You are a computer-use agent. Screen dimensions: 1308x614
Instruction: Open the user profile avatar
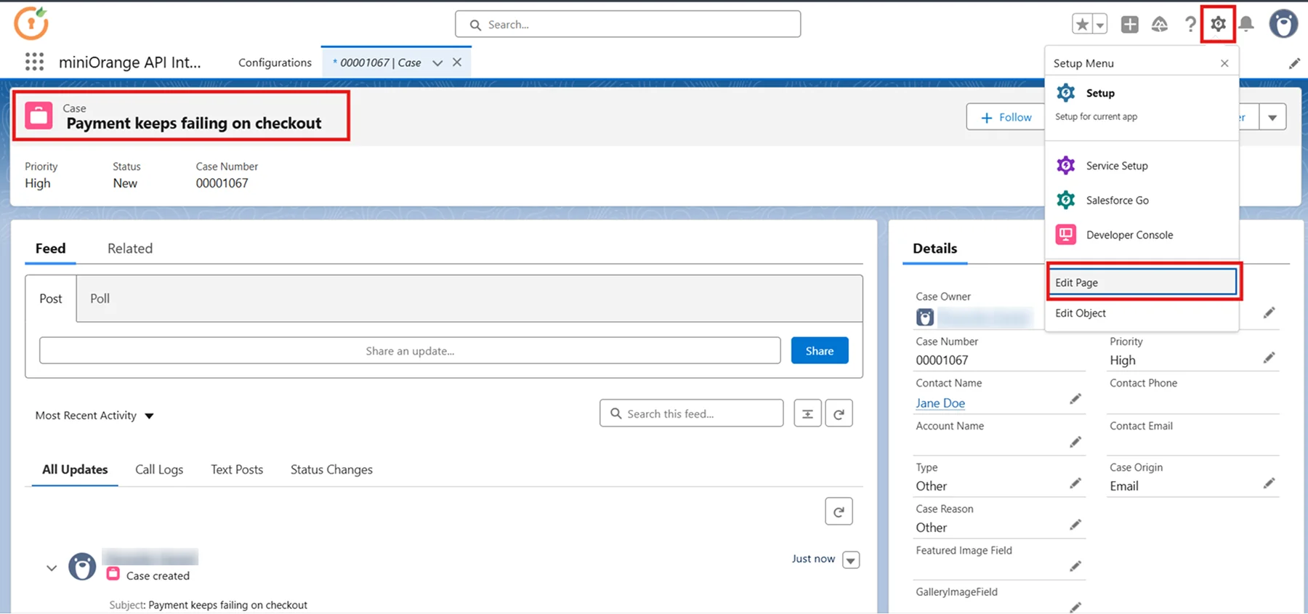[x=1283, y=24]
